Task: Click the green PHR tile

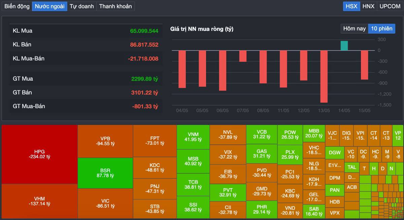Action: pyautogui.click(x=262, y=210)
